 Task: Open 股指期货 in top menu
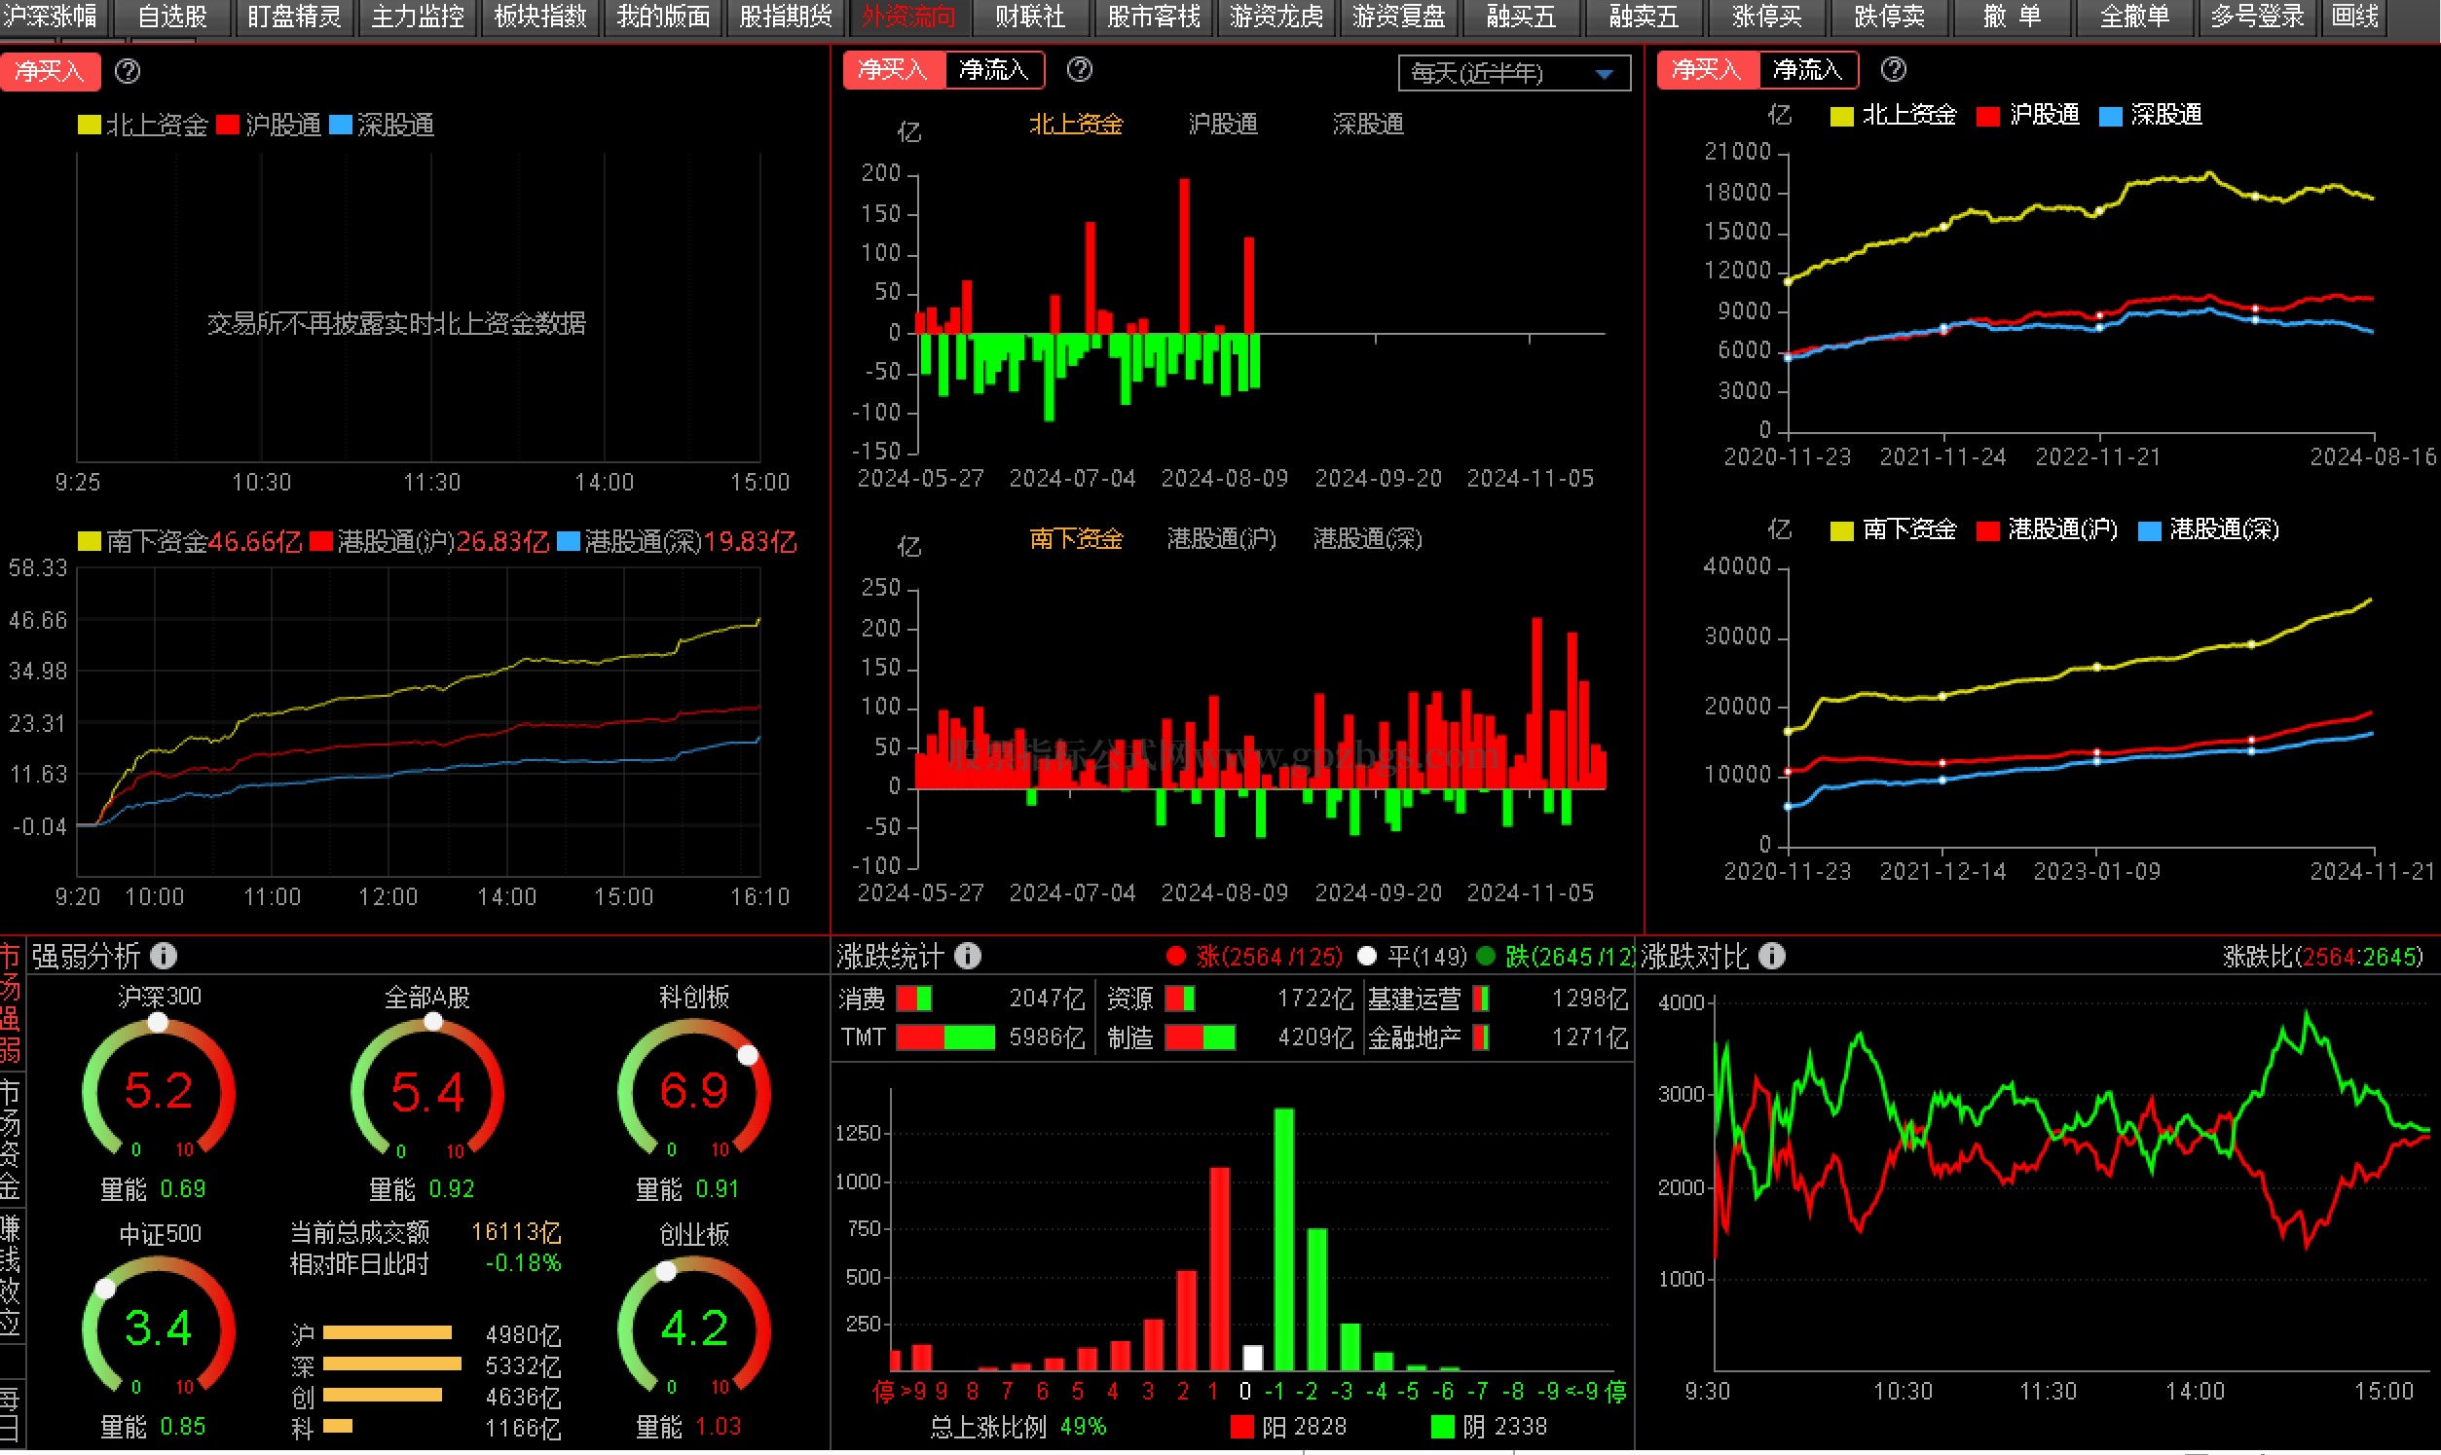click(786, 17)
